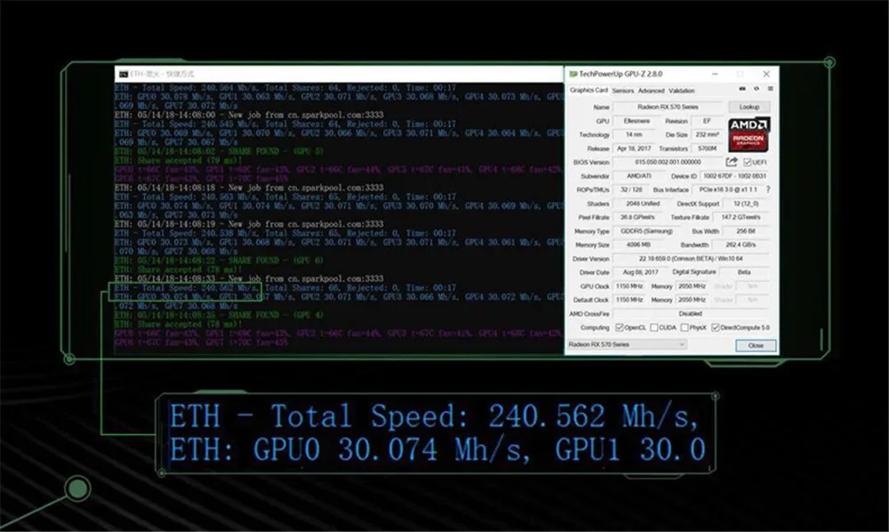Click the ETH console window title bar
The width and height of the screenshot is (889, 532).
click(339, 75)
